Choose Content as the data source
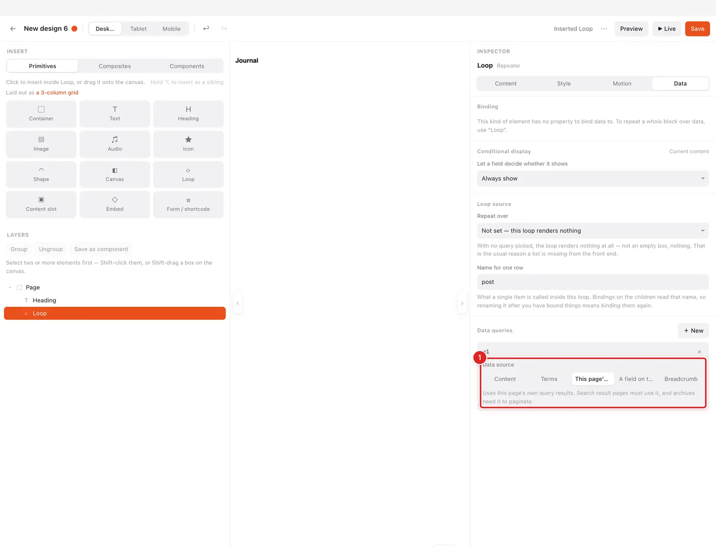 tap(505, 379)
